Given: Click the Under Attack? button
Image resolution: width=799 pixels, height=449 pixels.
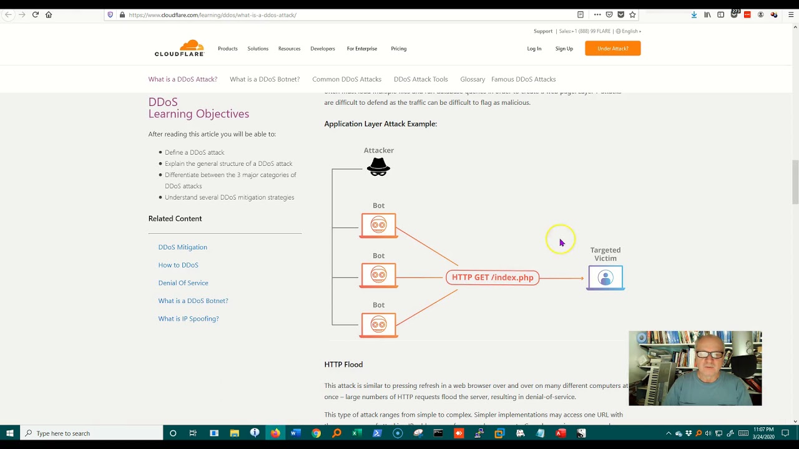Looking at the screenshot, I should pyautogui.click(x=613, y=49).
